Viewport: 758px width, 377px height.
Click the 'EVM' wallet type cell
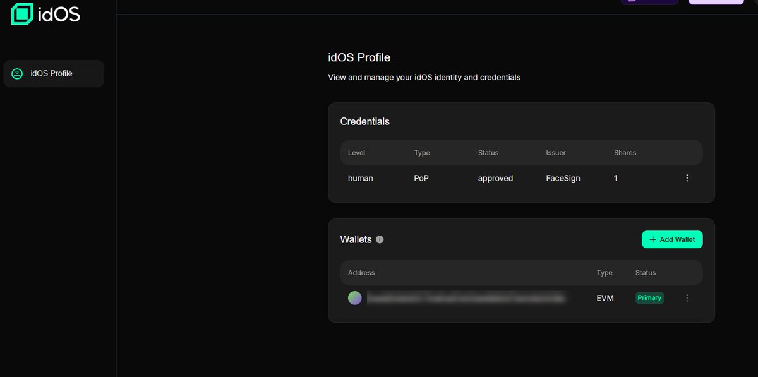(605, 298)
